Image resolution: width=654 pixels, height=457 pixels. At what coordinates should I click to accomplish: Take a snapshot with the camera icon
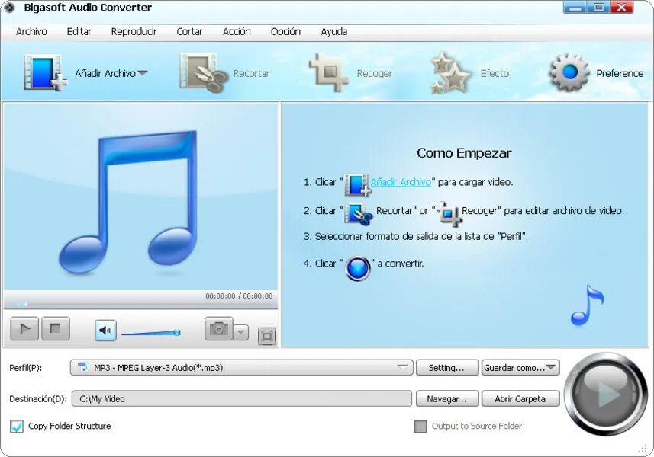(218, 329)
